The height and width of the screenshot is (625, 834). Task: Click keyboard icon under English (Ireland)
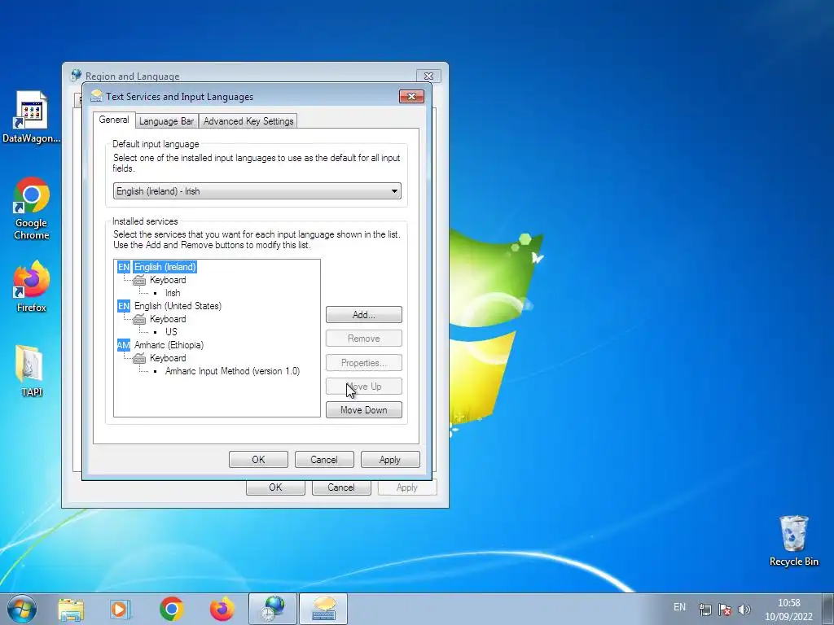pos(139,280)
